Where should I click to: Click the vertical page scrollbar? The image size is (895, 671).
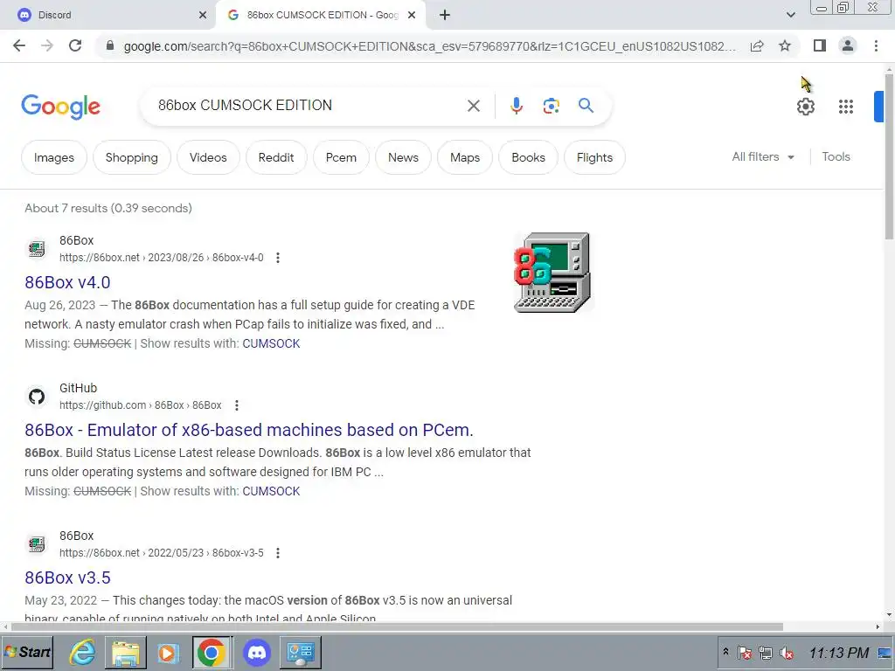click(x=889, y=157)
